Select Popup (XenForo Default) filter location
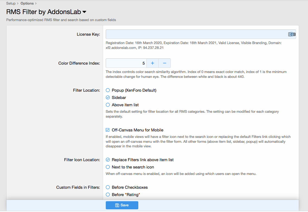 (x=108, y=90)
